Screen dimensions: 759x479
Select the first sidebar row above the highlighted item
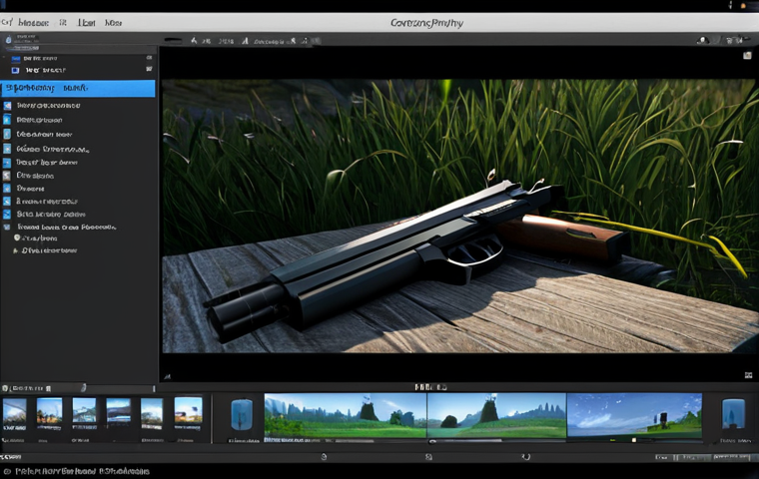tap(78, 70)
